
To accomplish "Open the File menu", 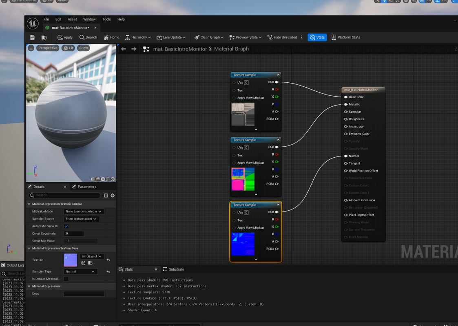I will 46,19.
